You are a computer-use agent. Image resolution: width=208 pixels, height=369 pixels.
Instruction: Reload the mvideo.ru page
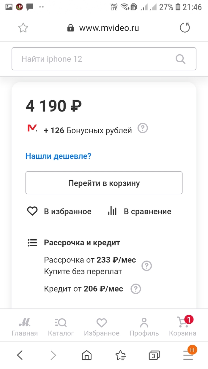tap(185, 28)
